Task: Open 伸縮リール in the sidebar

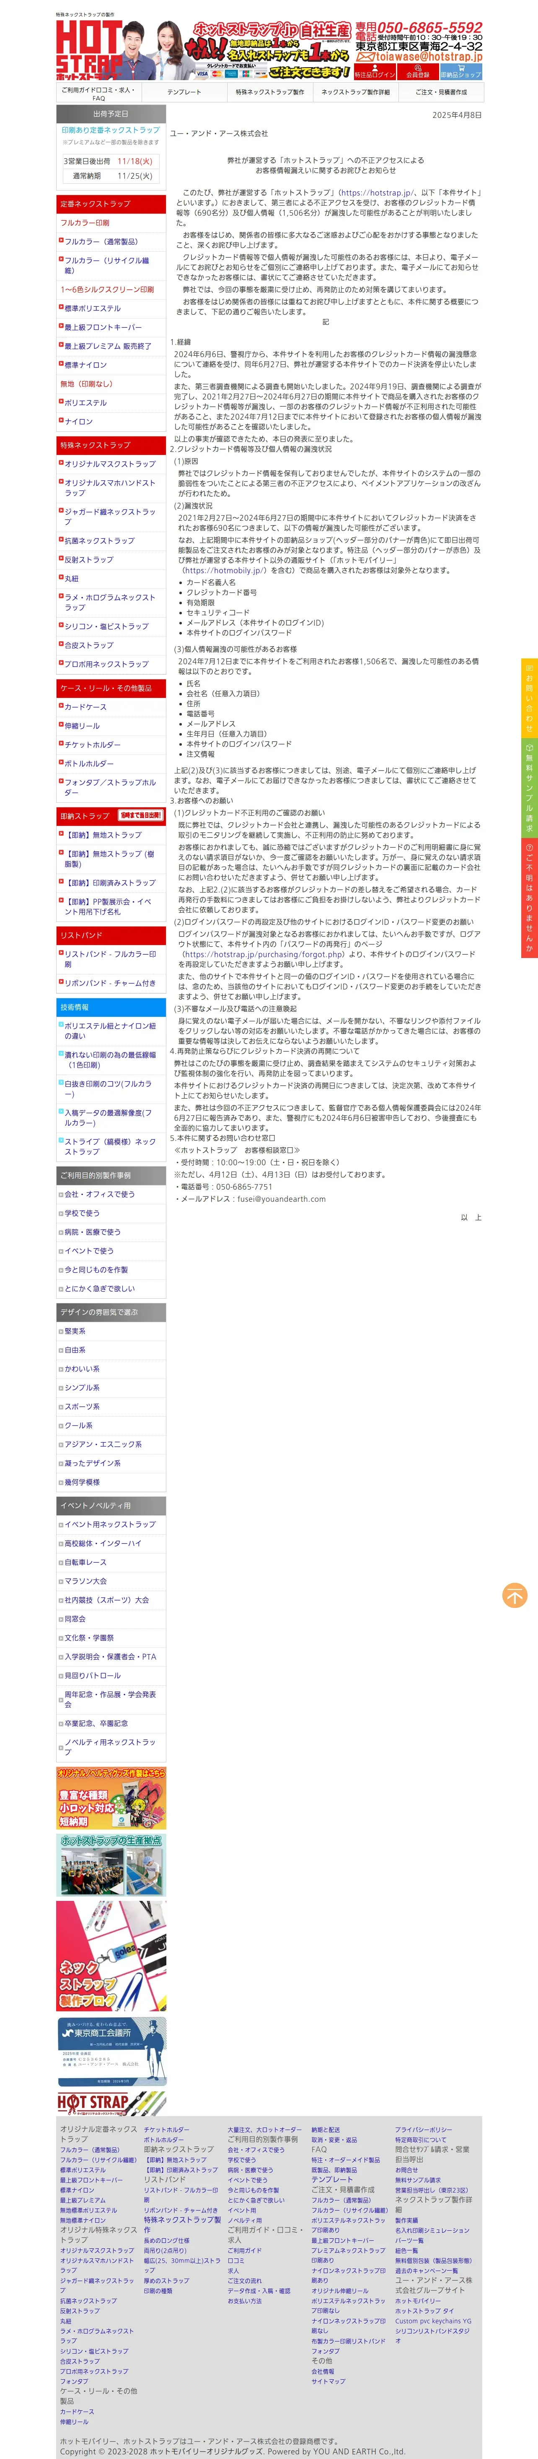Action: pos(81,726)
